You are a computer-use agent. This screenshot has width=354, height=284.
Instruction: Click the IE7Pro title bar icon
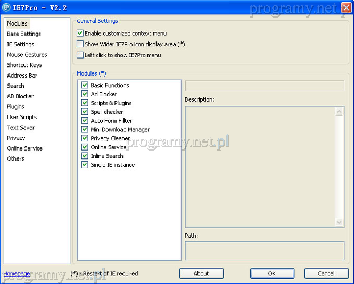click(7, 8)
